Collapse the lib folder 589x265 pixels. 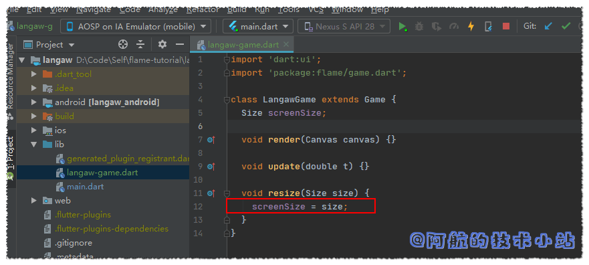(x=34, y=145)
